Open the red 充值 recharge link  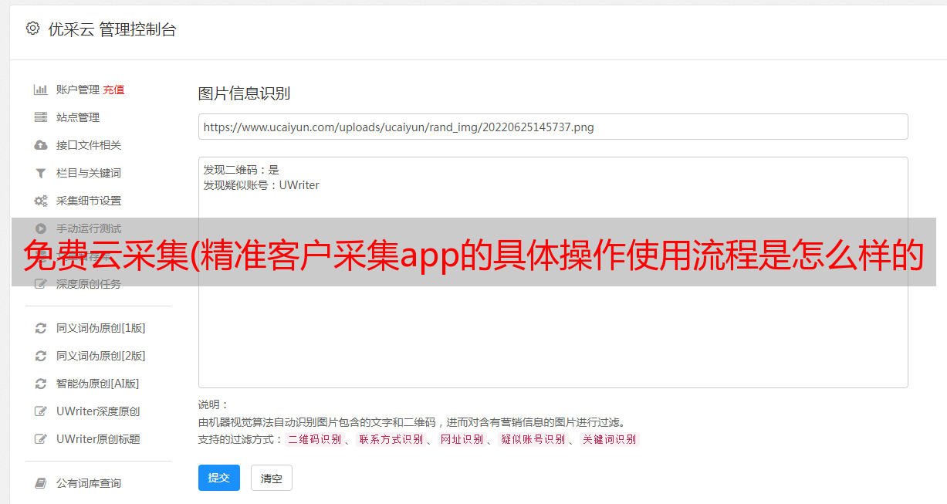[x=113, y=90]
